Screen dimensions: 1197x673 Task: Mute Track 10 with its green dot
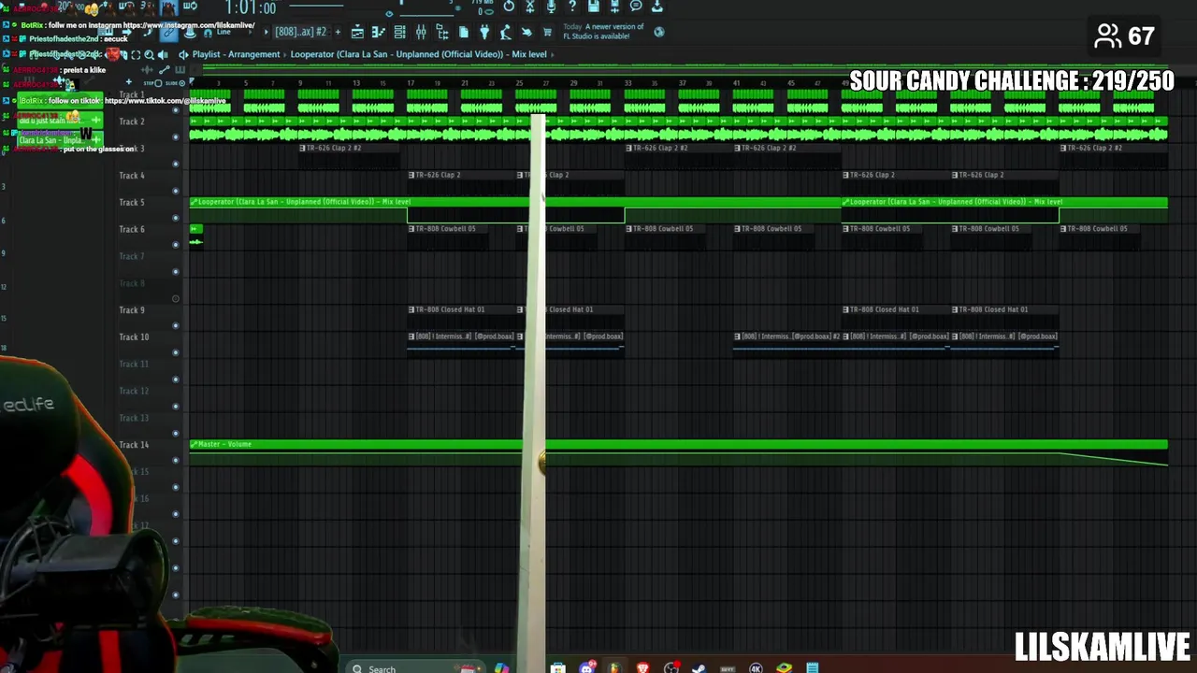(176, 352)
